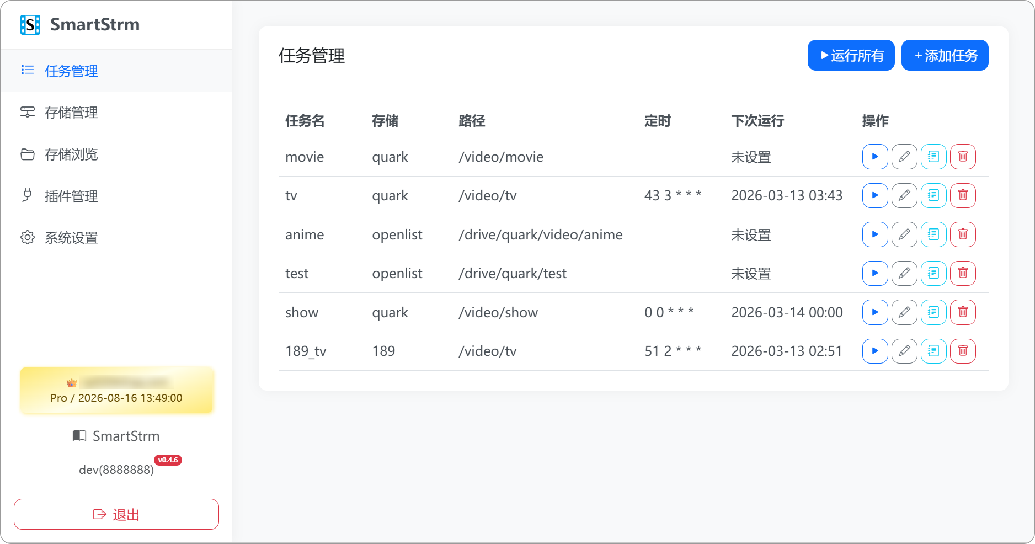
Task: Delete the show task
Action: click(962, 312)
